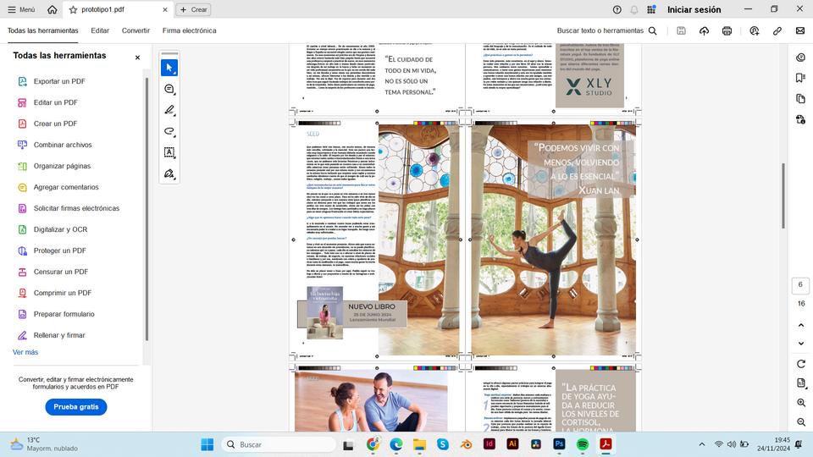
Task: Open the weather widget 13°C
Action: (x=44, y=444)
